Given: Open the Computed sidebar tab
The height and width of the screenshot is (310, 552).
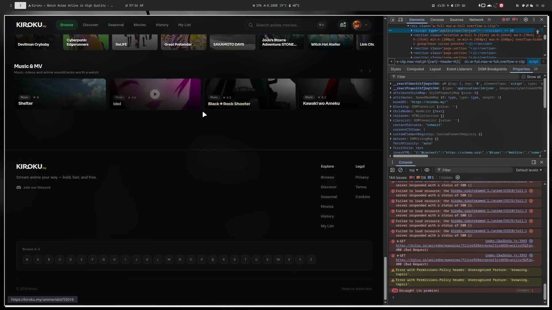Looking at the screenshot, I should [x=415, y=69].
